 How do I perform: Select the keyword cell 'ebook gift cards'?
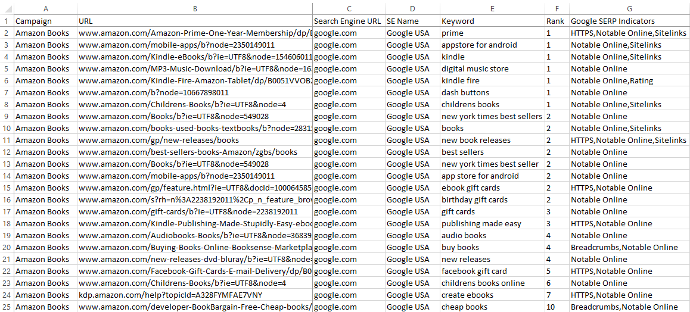(x=492, y=188)
